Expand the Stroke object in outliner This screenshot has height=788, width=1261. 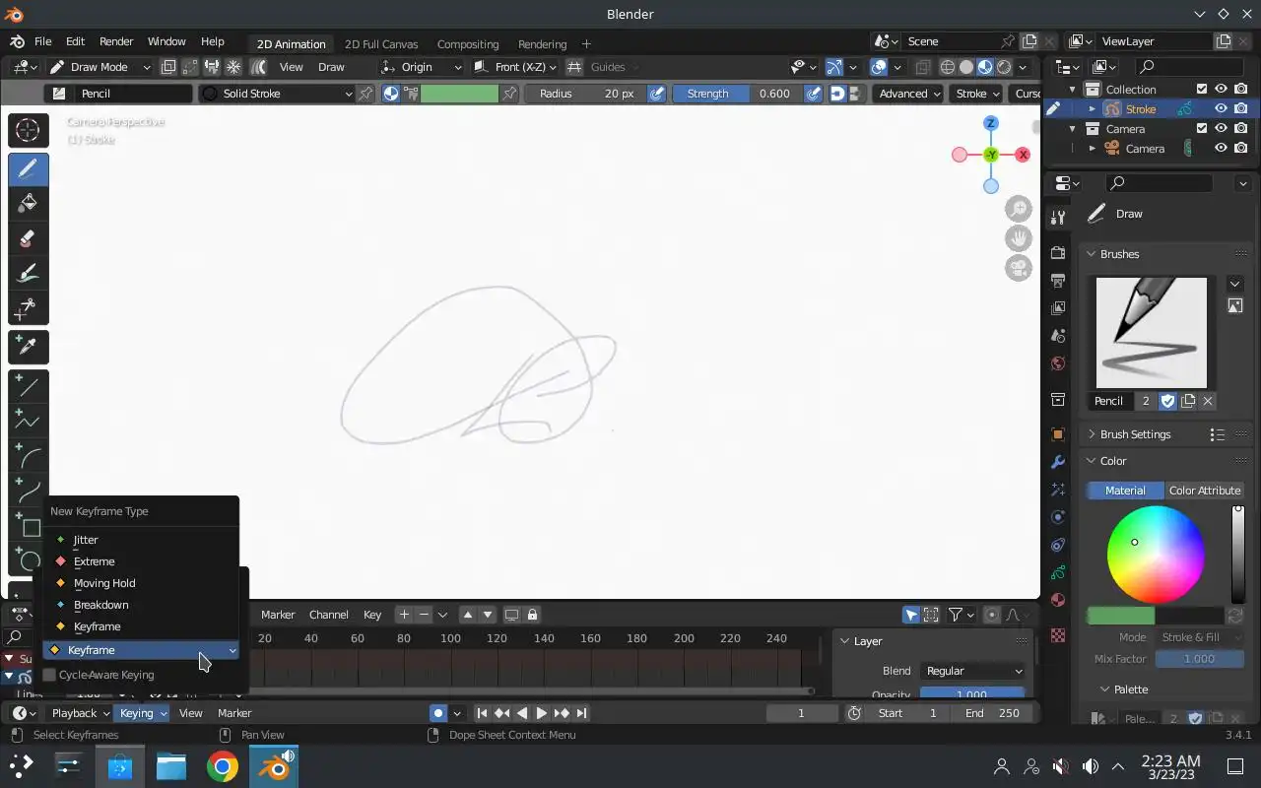(x=1092, y=109)
